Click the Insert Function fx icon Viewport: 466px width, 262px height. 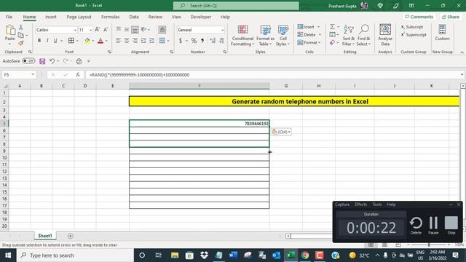tap(78, 75)
